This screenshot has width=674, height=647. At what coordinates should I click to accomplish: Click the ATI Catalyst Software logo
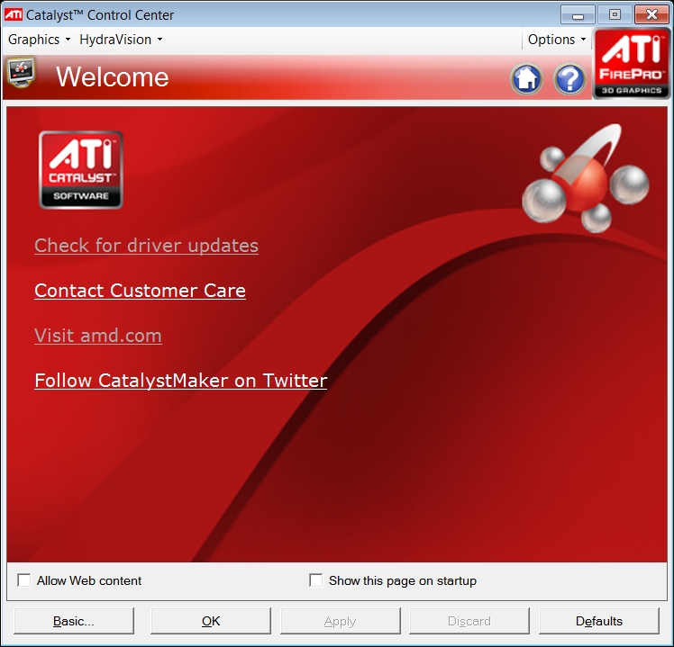coord(81,169)
